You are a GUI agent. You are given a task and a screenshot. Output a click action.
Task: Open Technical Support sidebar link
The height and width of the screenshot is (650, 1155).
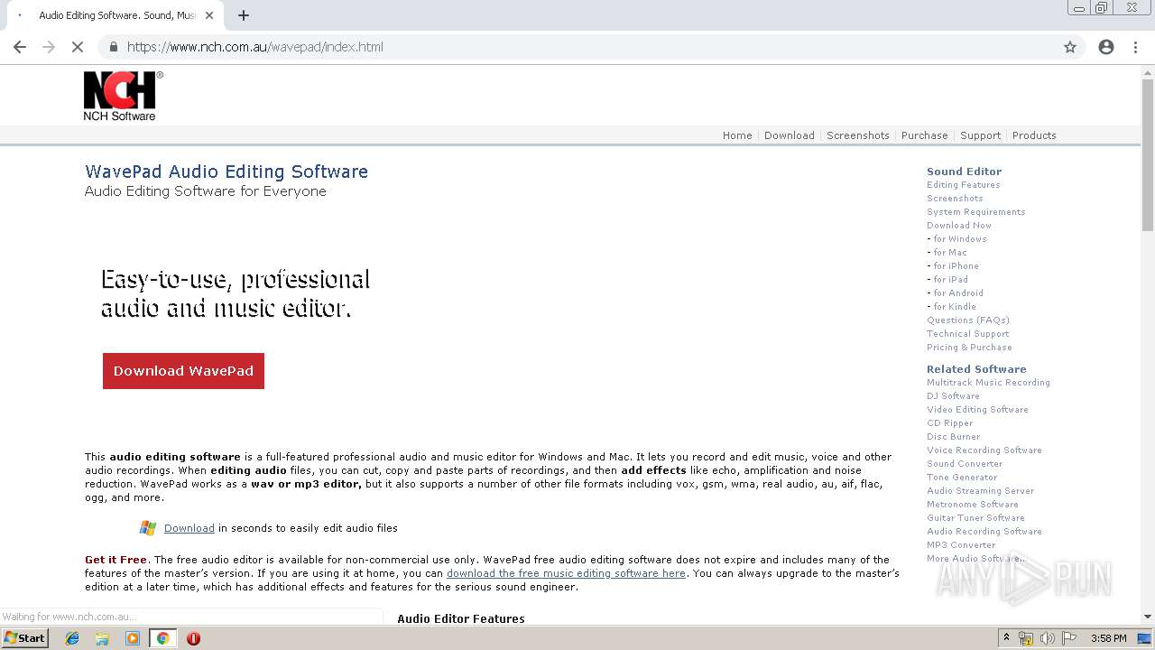click(x=967, y=334)
